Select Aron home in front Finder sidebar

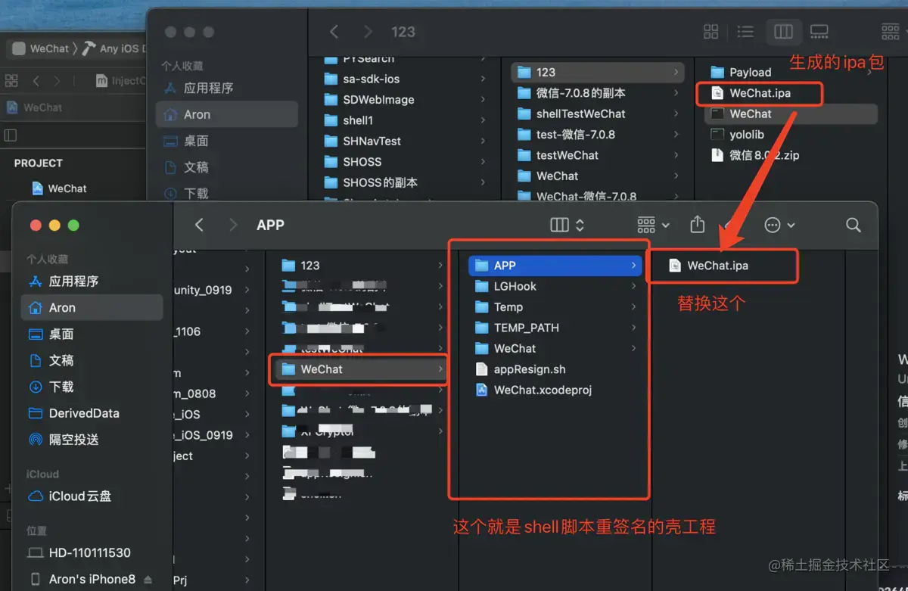[x=92, y=307]
